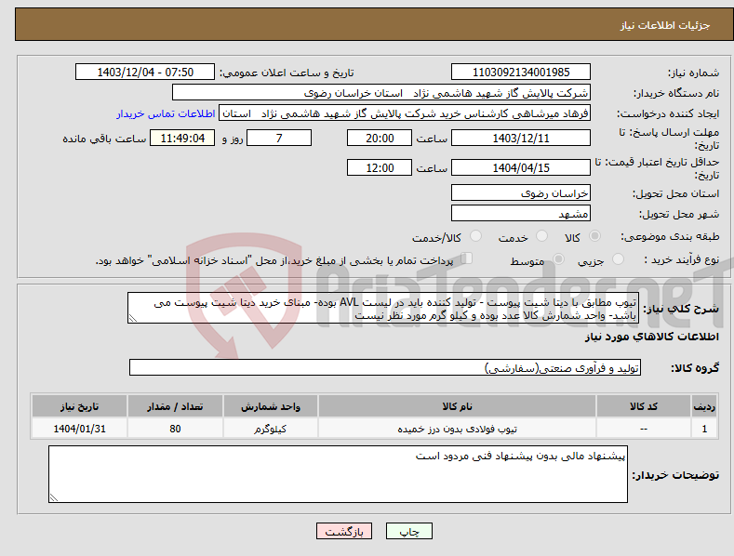Click the تاریخ نیاز column header
Viewport: 734px width, 556px height.
(80, 406)
